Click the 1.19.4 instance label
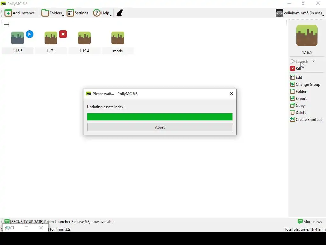The height and width of the screenshot is (245, 326). pyautogui.click(x=84, y=51)
